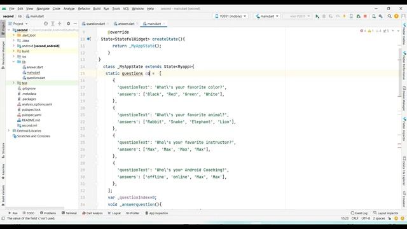The image size is (407, 229).
Task: Click the Attach Debugger icon in toolbar
Action: coord(359,16)
